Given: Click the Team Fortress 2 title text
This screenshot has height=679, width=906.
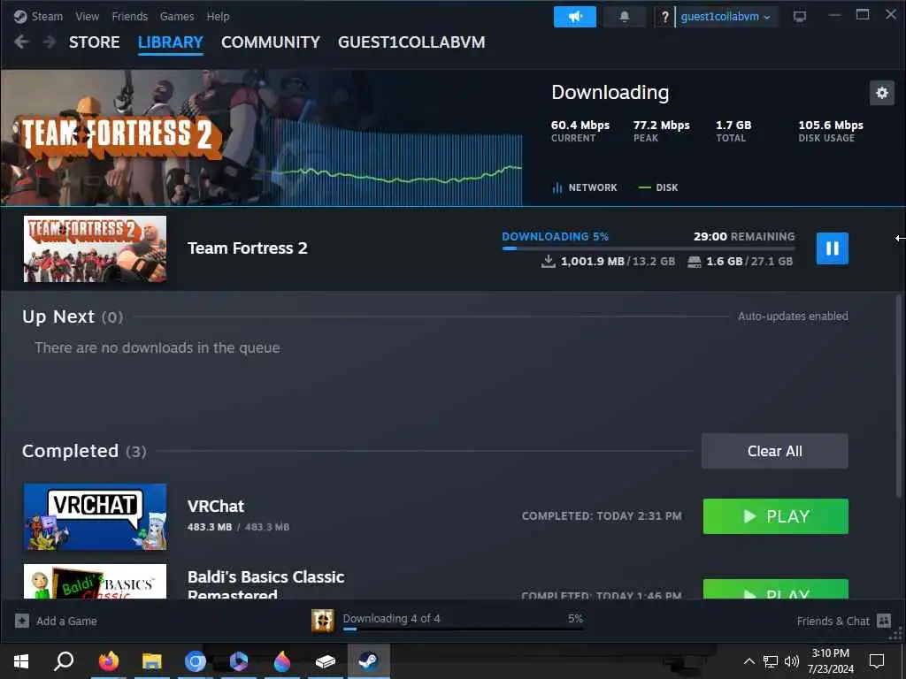Looking at the screenshot, I should coord(248,248).
